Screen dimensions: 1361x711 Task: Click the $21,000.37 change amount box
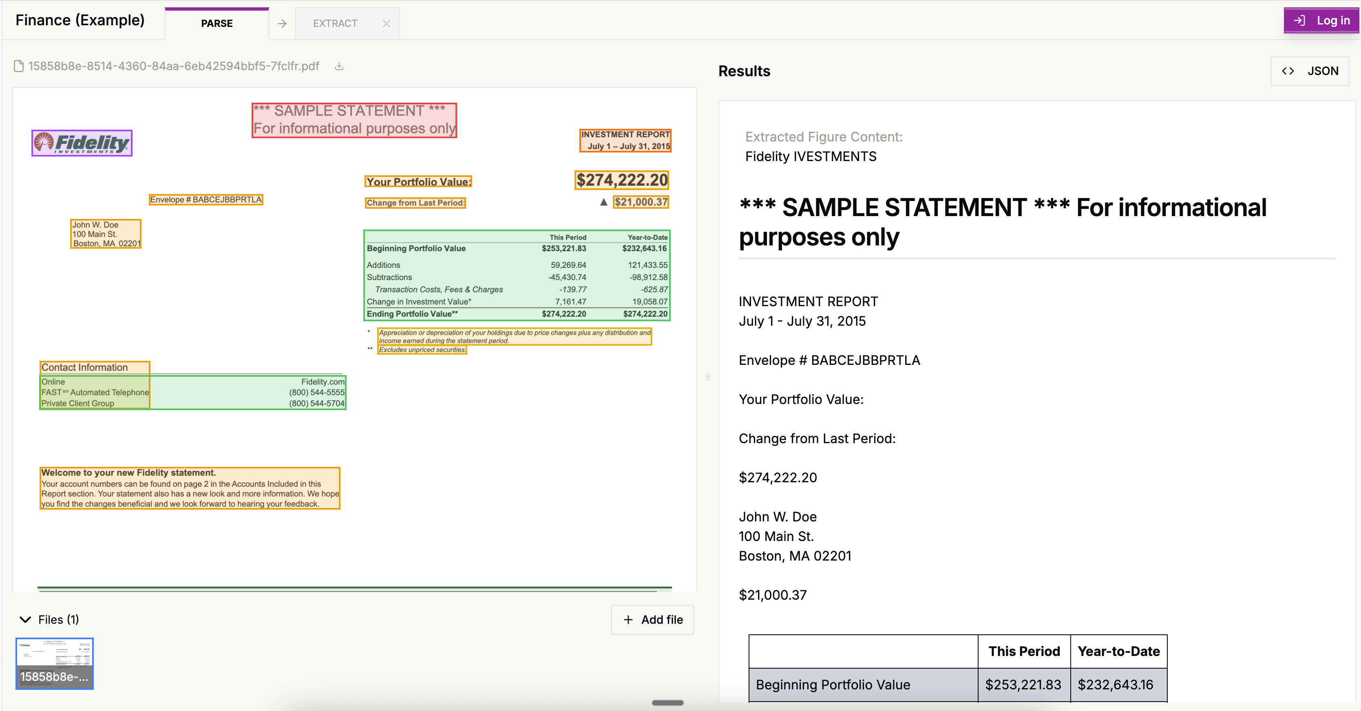(641, 202)
